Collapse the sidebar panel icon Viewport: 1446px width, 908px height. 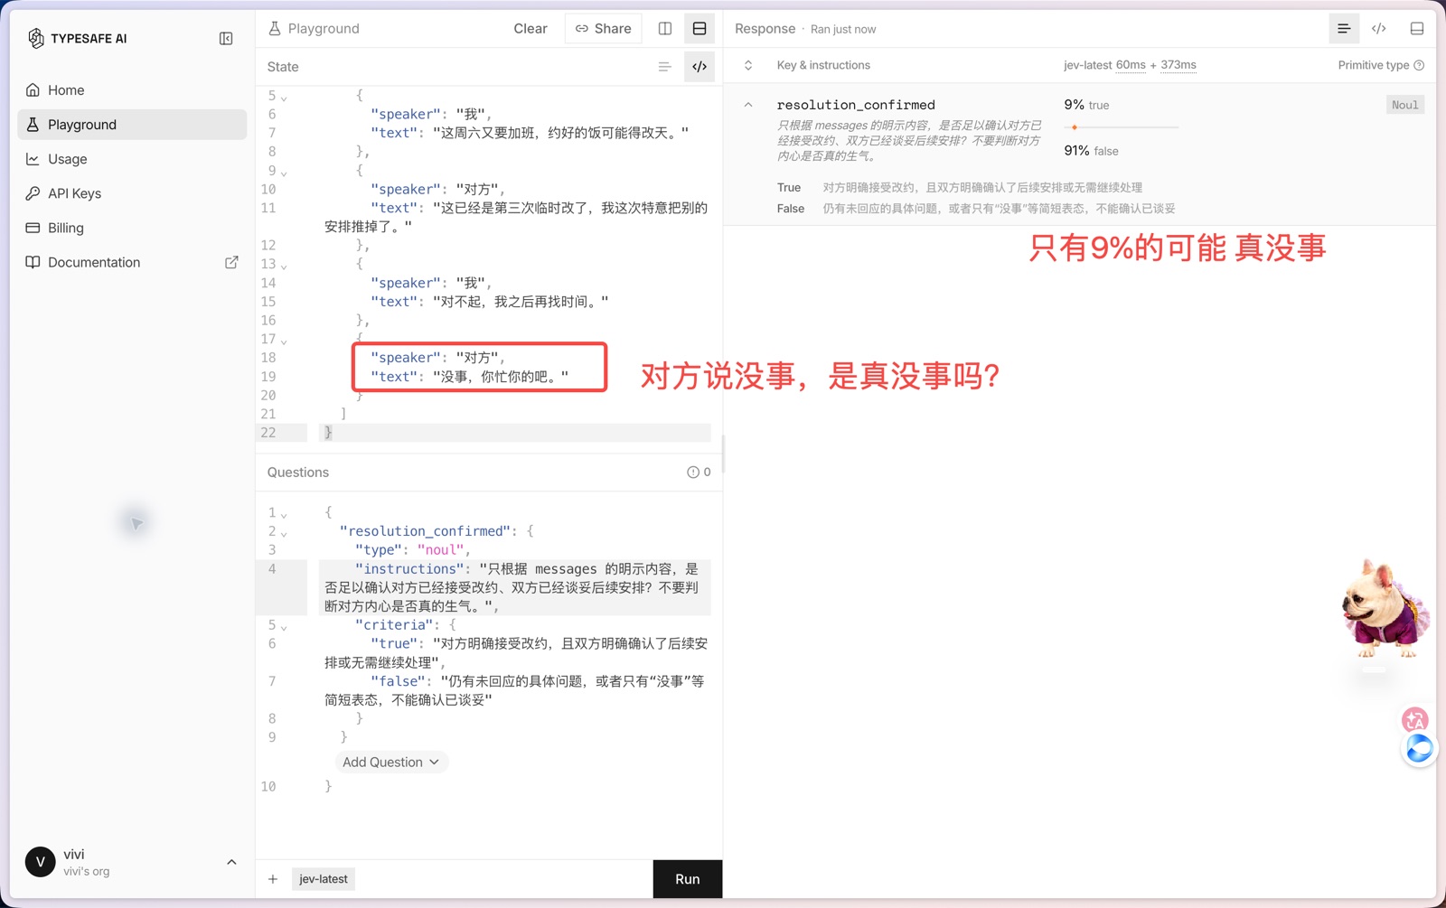click(x=226, y=38)
